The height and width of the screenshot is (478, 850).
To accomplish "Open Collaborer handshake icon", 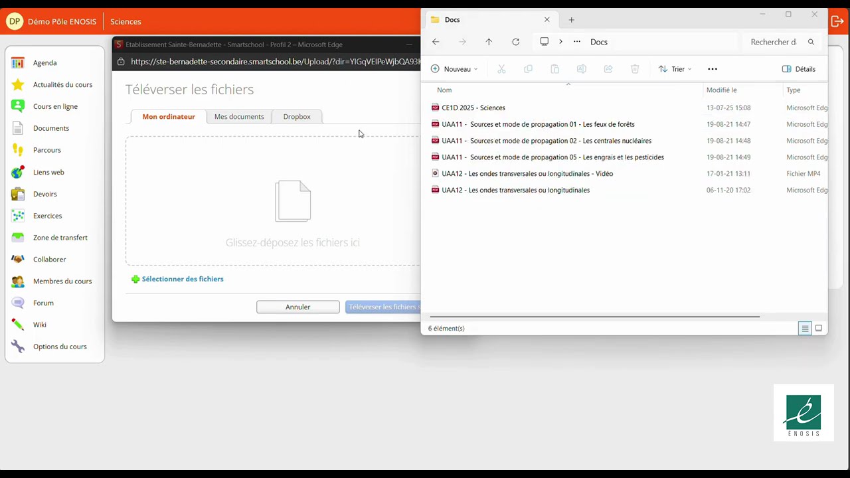I will coord(18,259).
